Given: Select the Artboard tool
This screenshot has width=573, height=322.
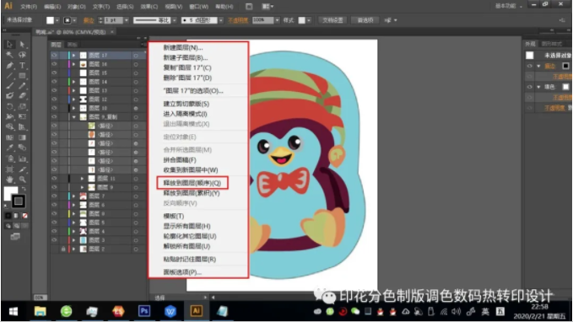Looking at the screenshot, I should tap(9, 169).
